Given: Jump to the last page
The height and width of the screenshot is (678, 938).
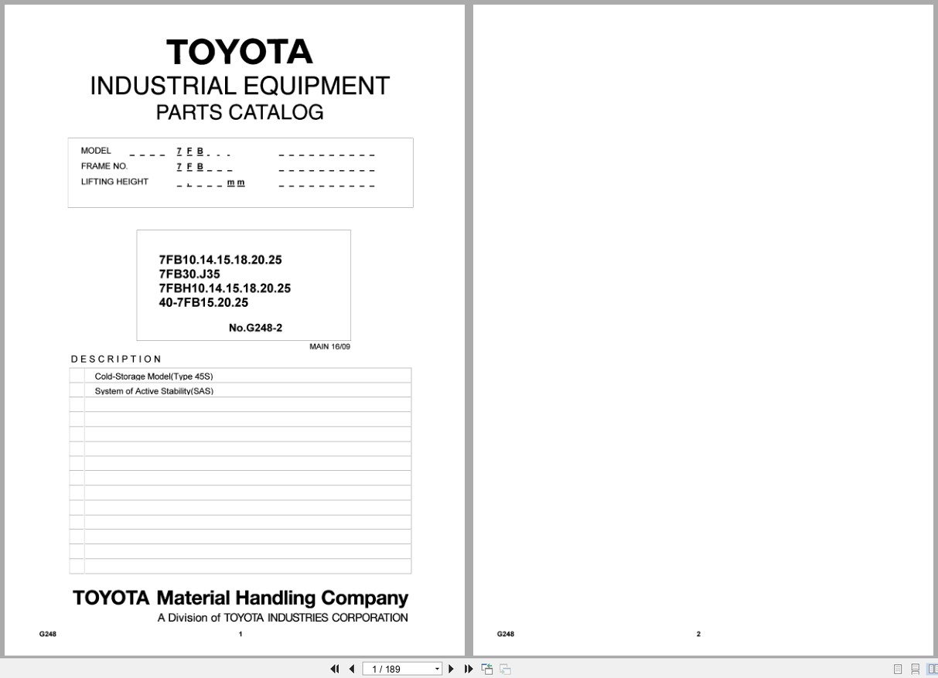Looking at the screenshot, I should (x=469, y=669).
